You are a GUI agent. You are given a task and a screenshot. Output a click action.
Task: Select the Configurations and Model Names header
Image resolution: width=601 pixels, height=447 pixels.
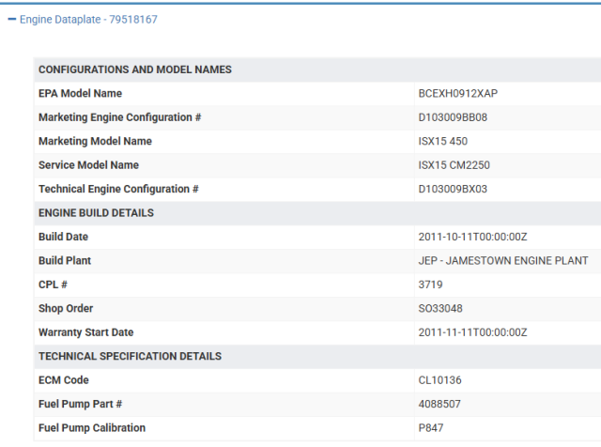134,69
